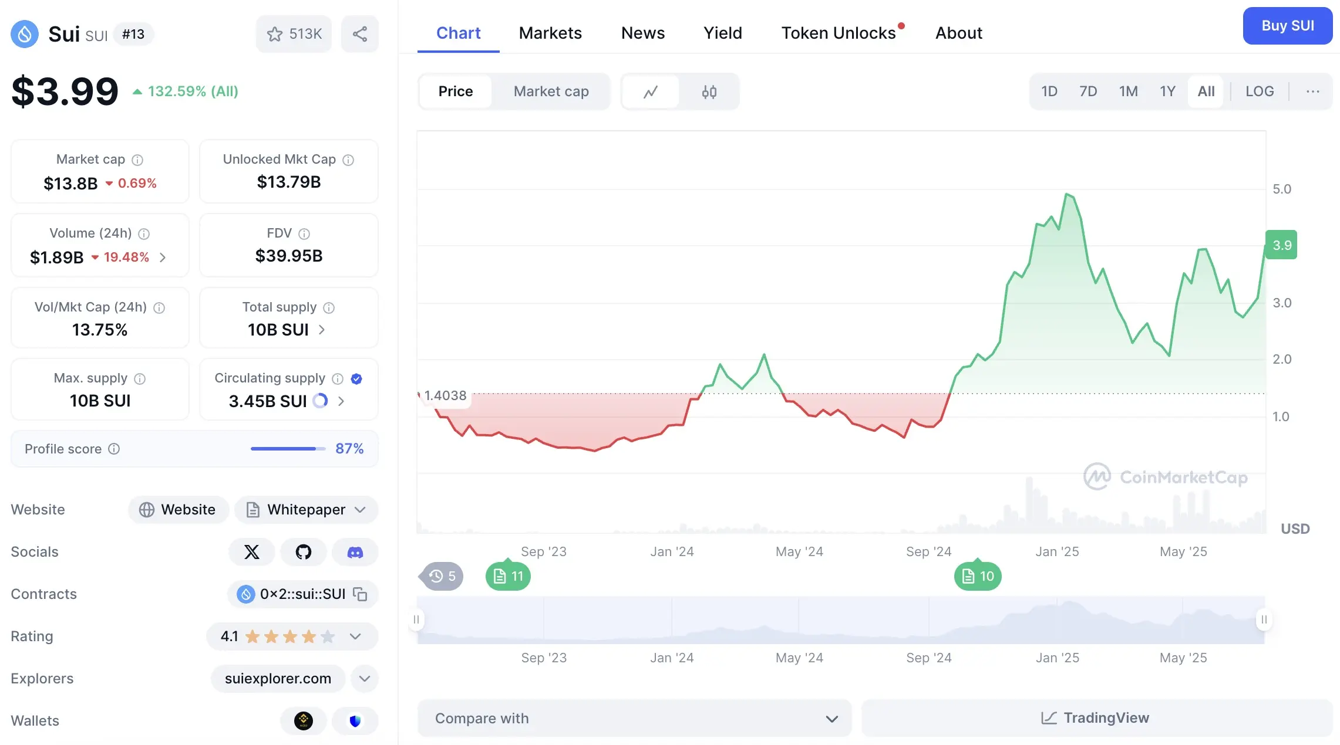
Task: Set chart range to 1Y
Action: [1167, 92]
